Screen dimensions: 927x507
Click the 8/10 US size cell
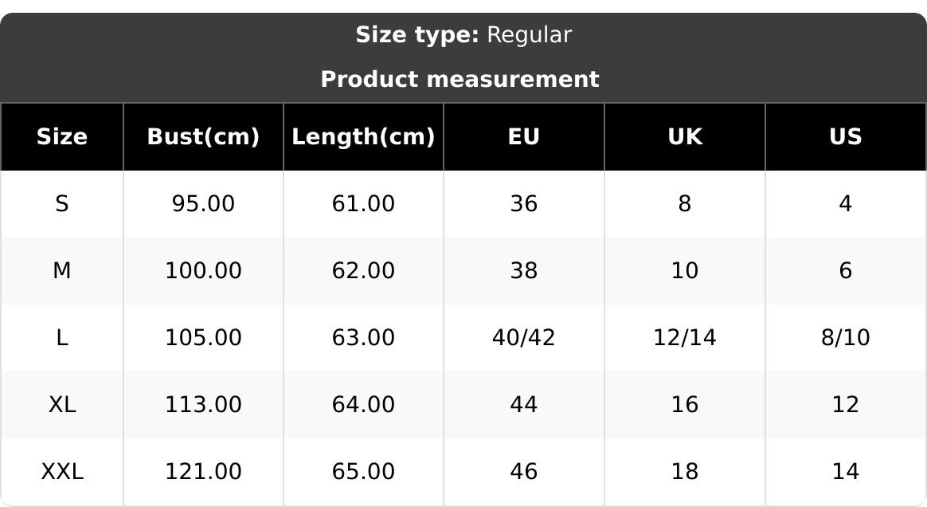pyautogui.click(x=845, y=338)
